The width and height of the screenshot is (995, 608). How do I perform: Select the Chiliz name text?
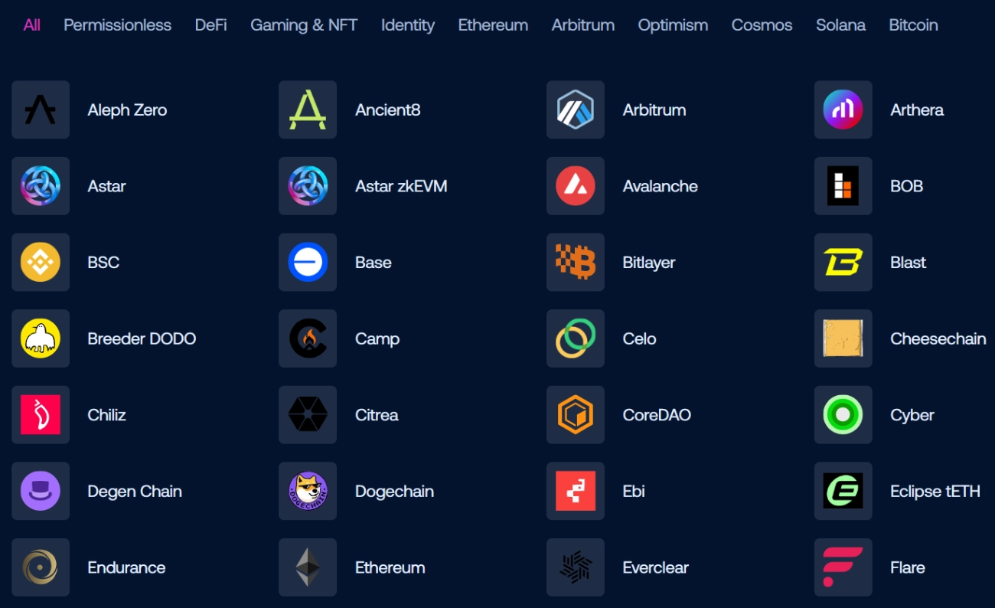tap(106, 415)
